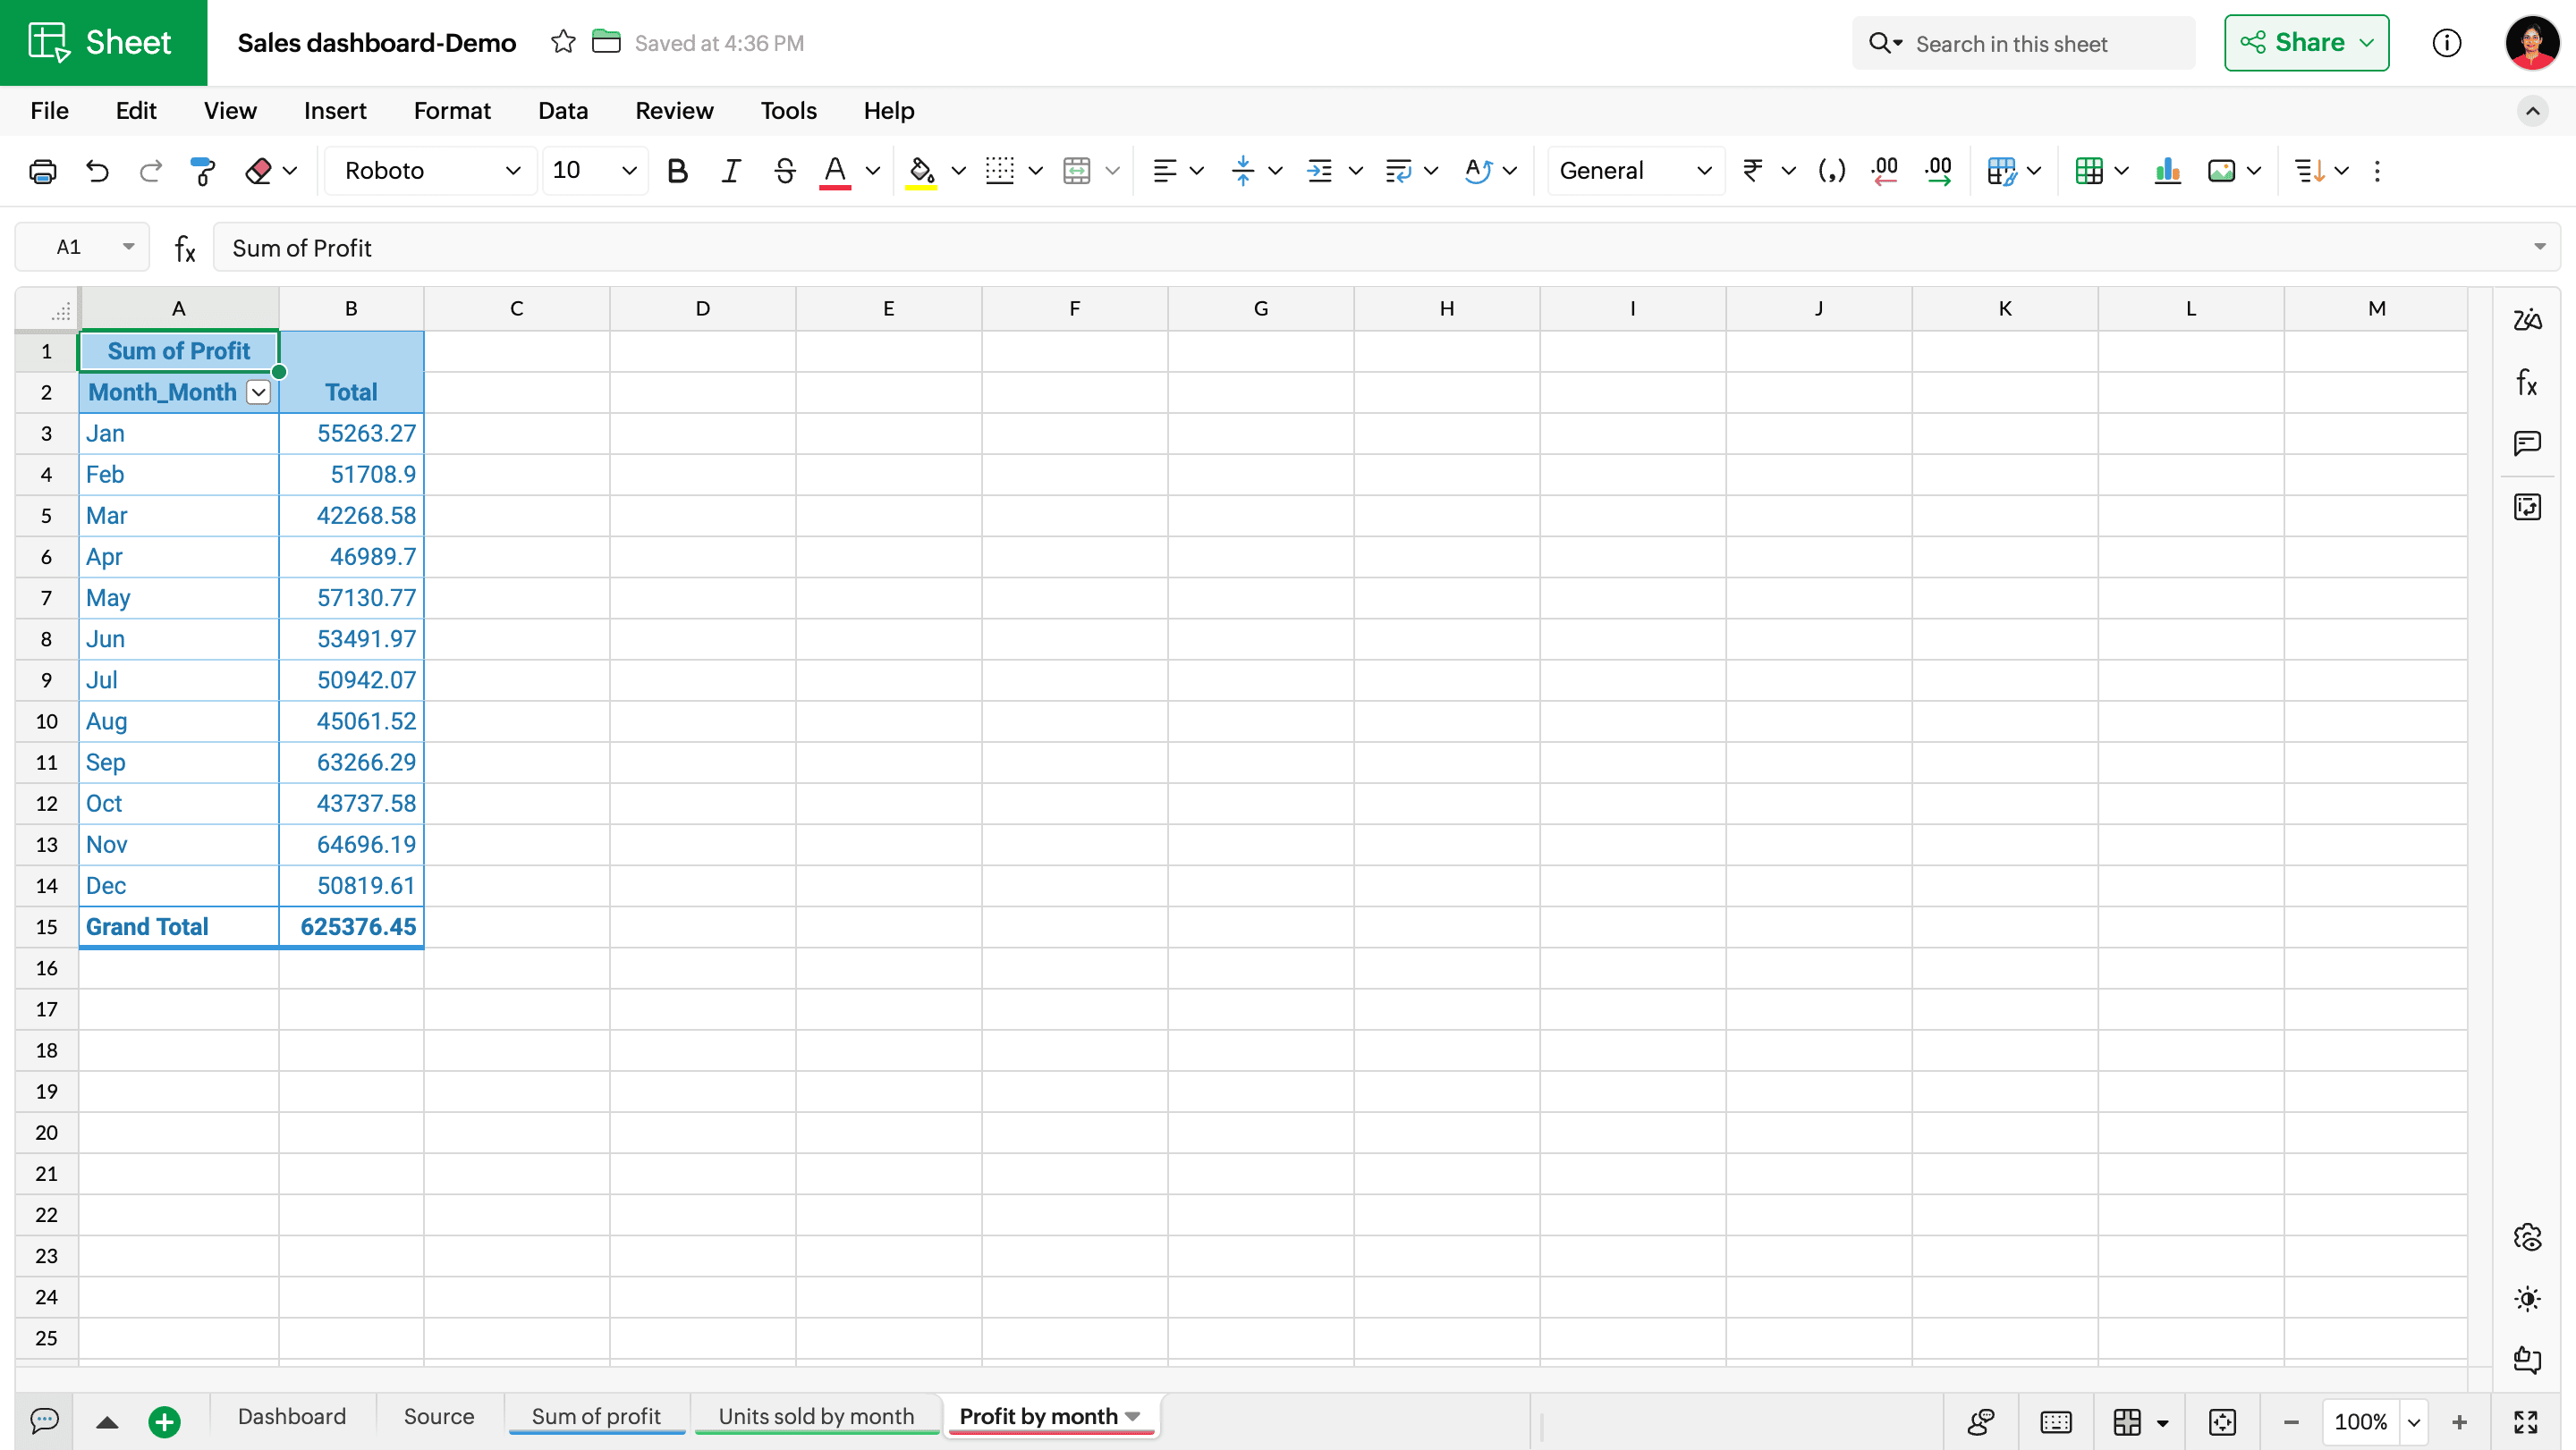Click the select all corner box
The image size is (2576, 1450).
(x=48, y=308)
